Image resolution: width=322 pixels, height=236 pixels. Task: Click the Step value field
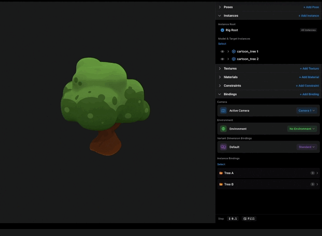pyautogui.click(x=233, y=219)
